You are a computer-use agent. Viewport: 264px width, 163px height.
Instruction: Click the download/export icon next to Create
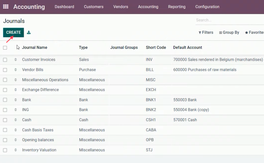(29, 32)
